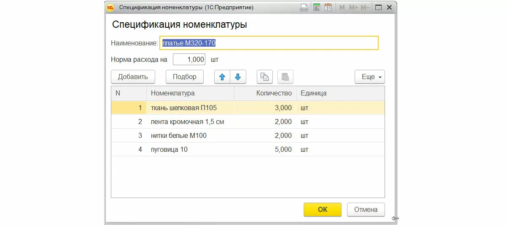506x227 pixels.
Task: Select row нитки белые М100
Action: click(x=248, y=136)
